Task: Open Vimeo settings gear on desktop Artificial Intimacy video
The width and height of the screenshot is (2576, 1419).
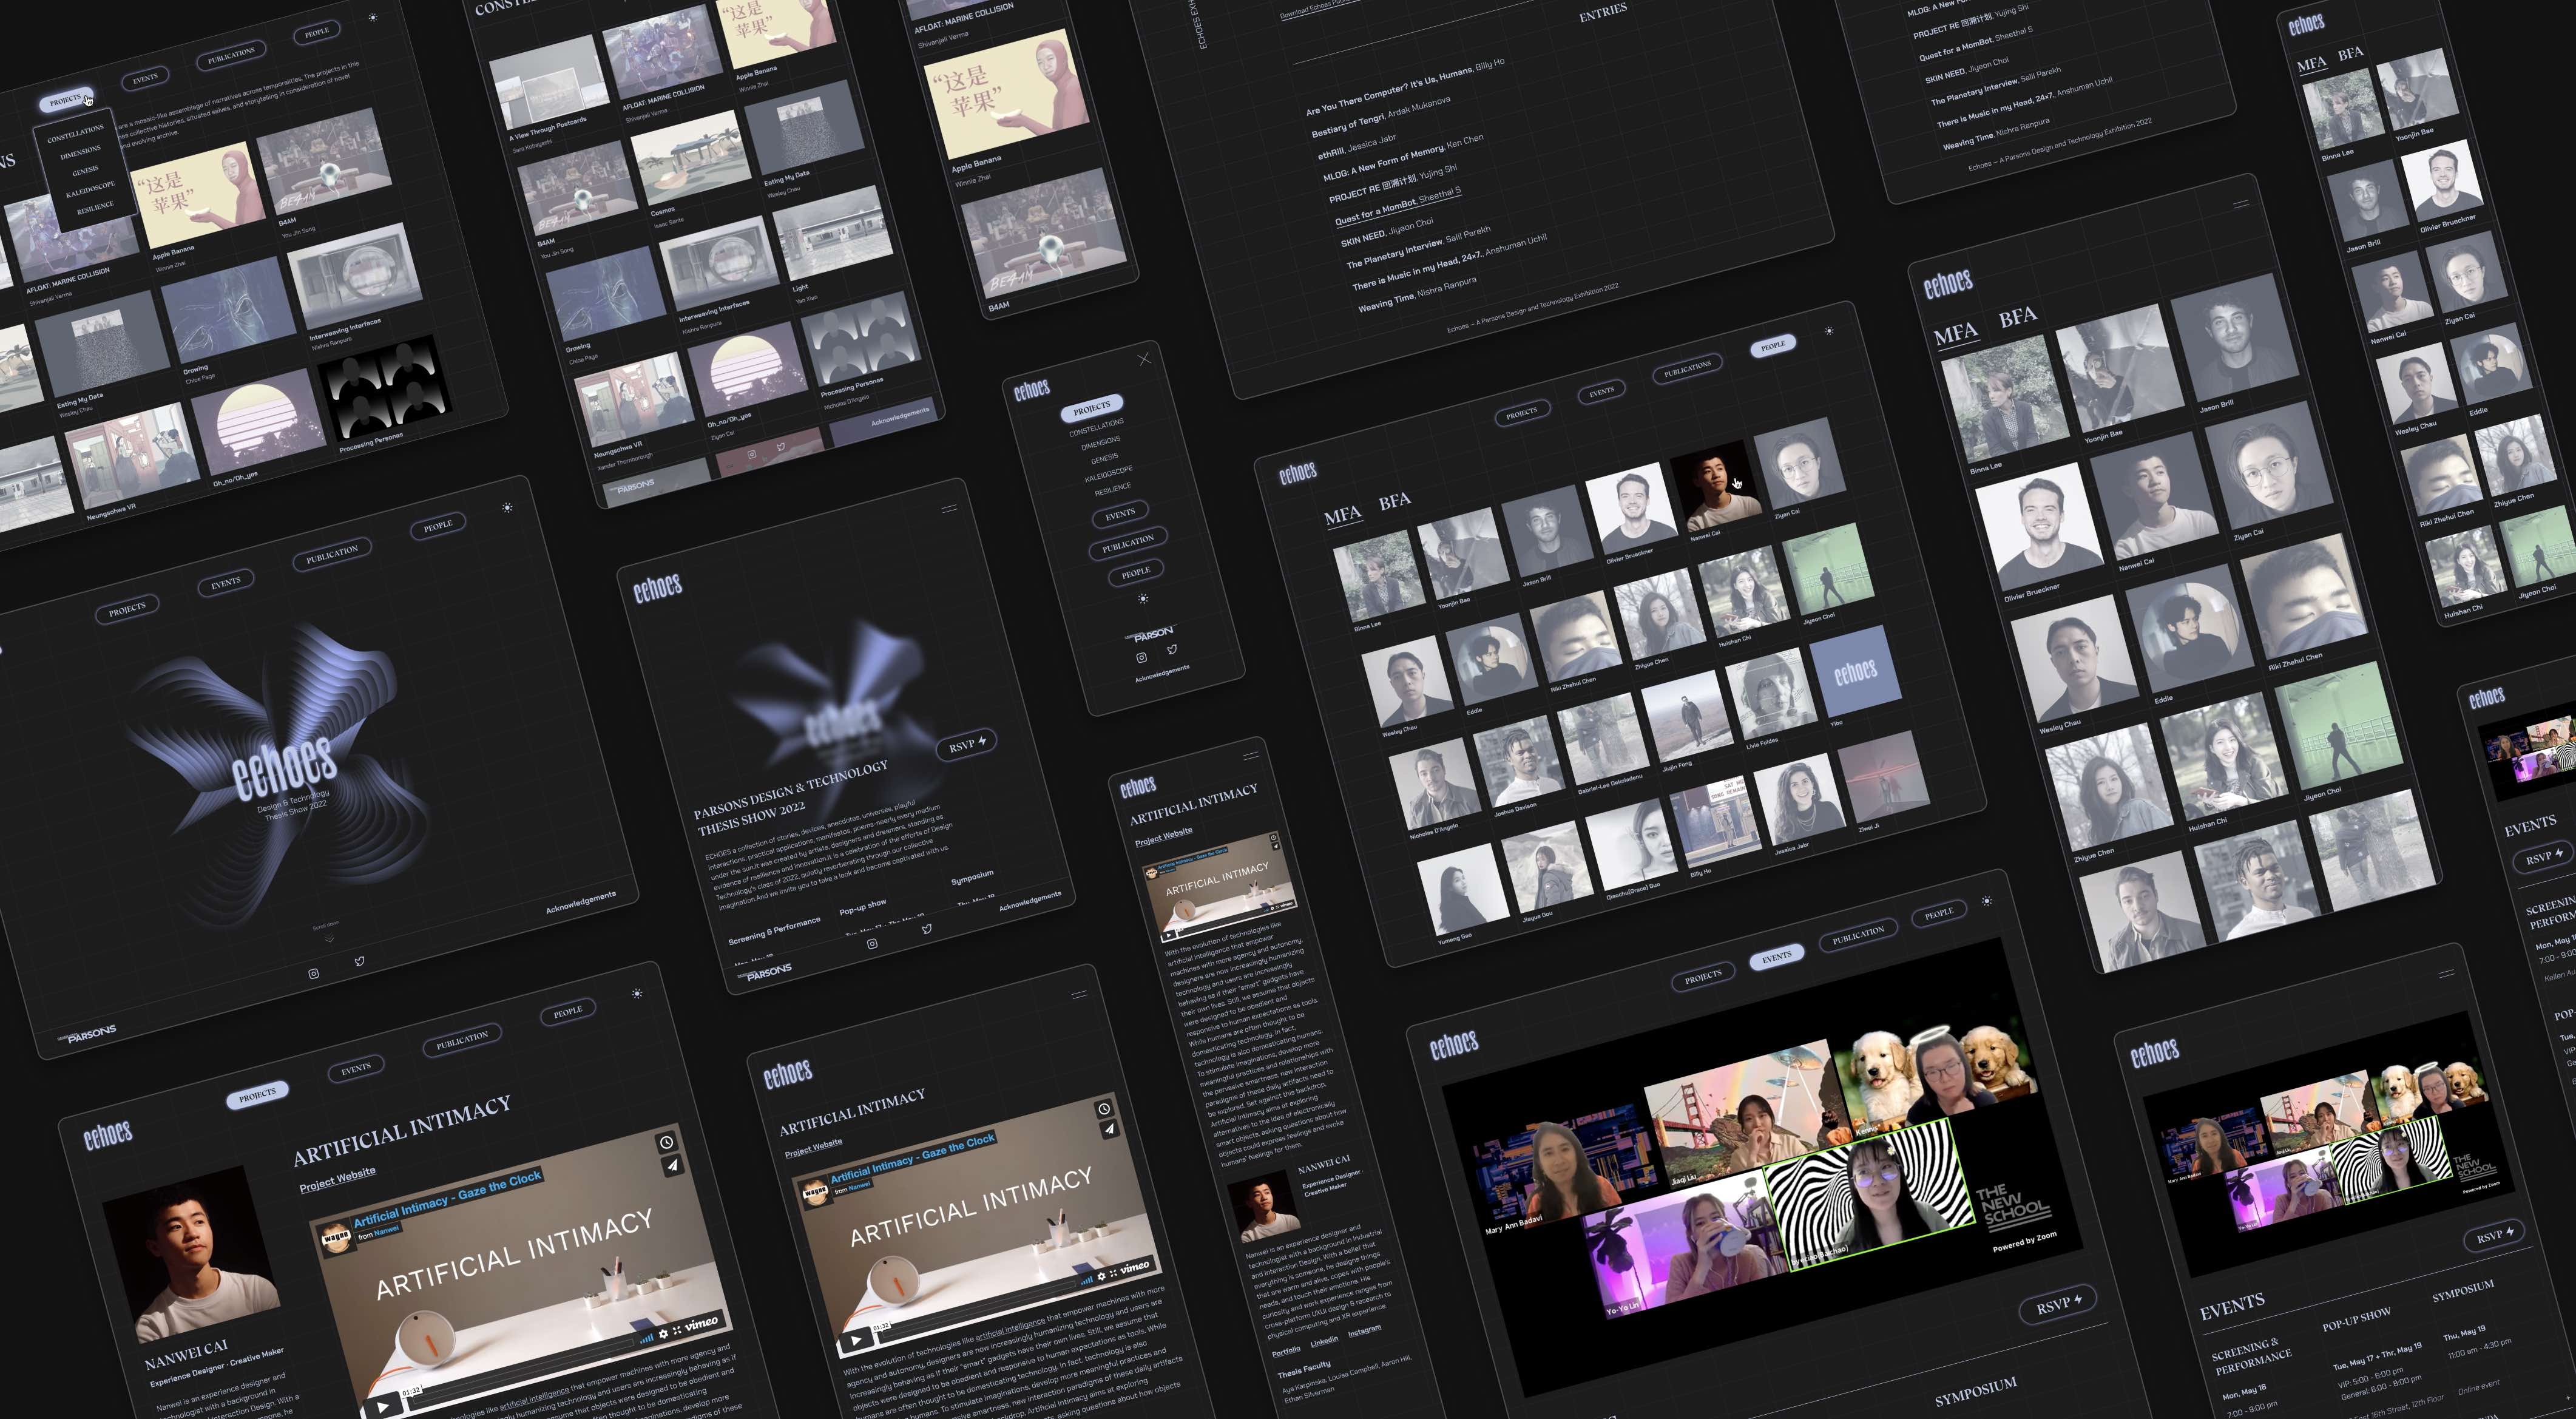Action: pyautogui.click(x=663, y=1334)
